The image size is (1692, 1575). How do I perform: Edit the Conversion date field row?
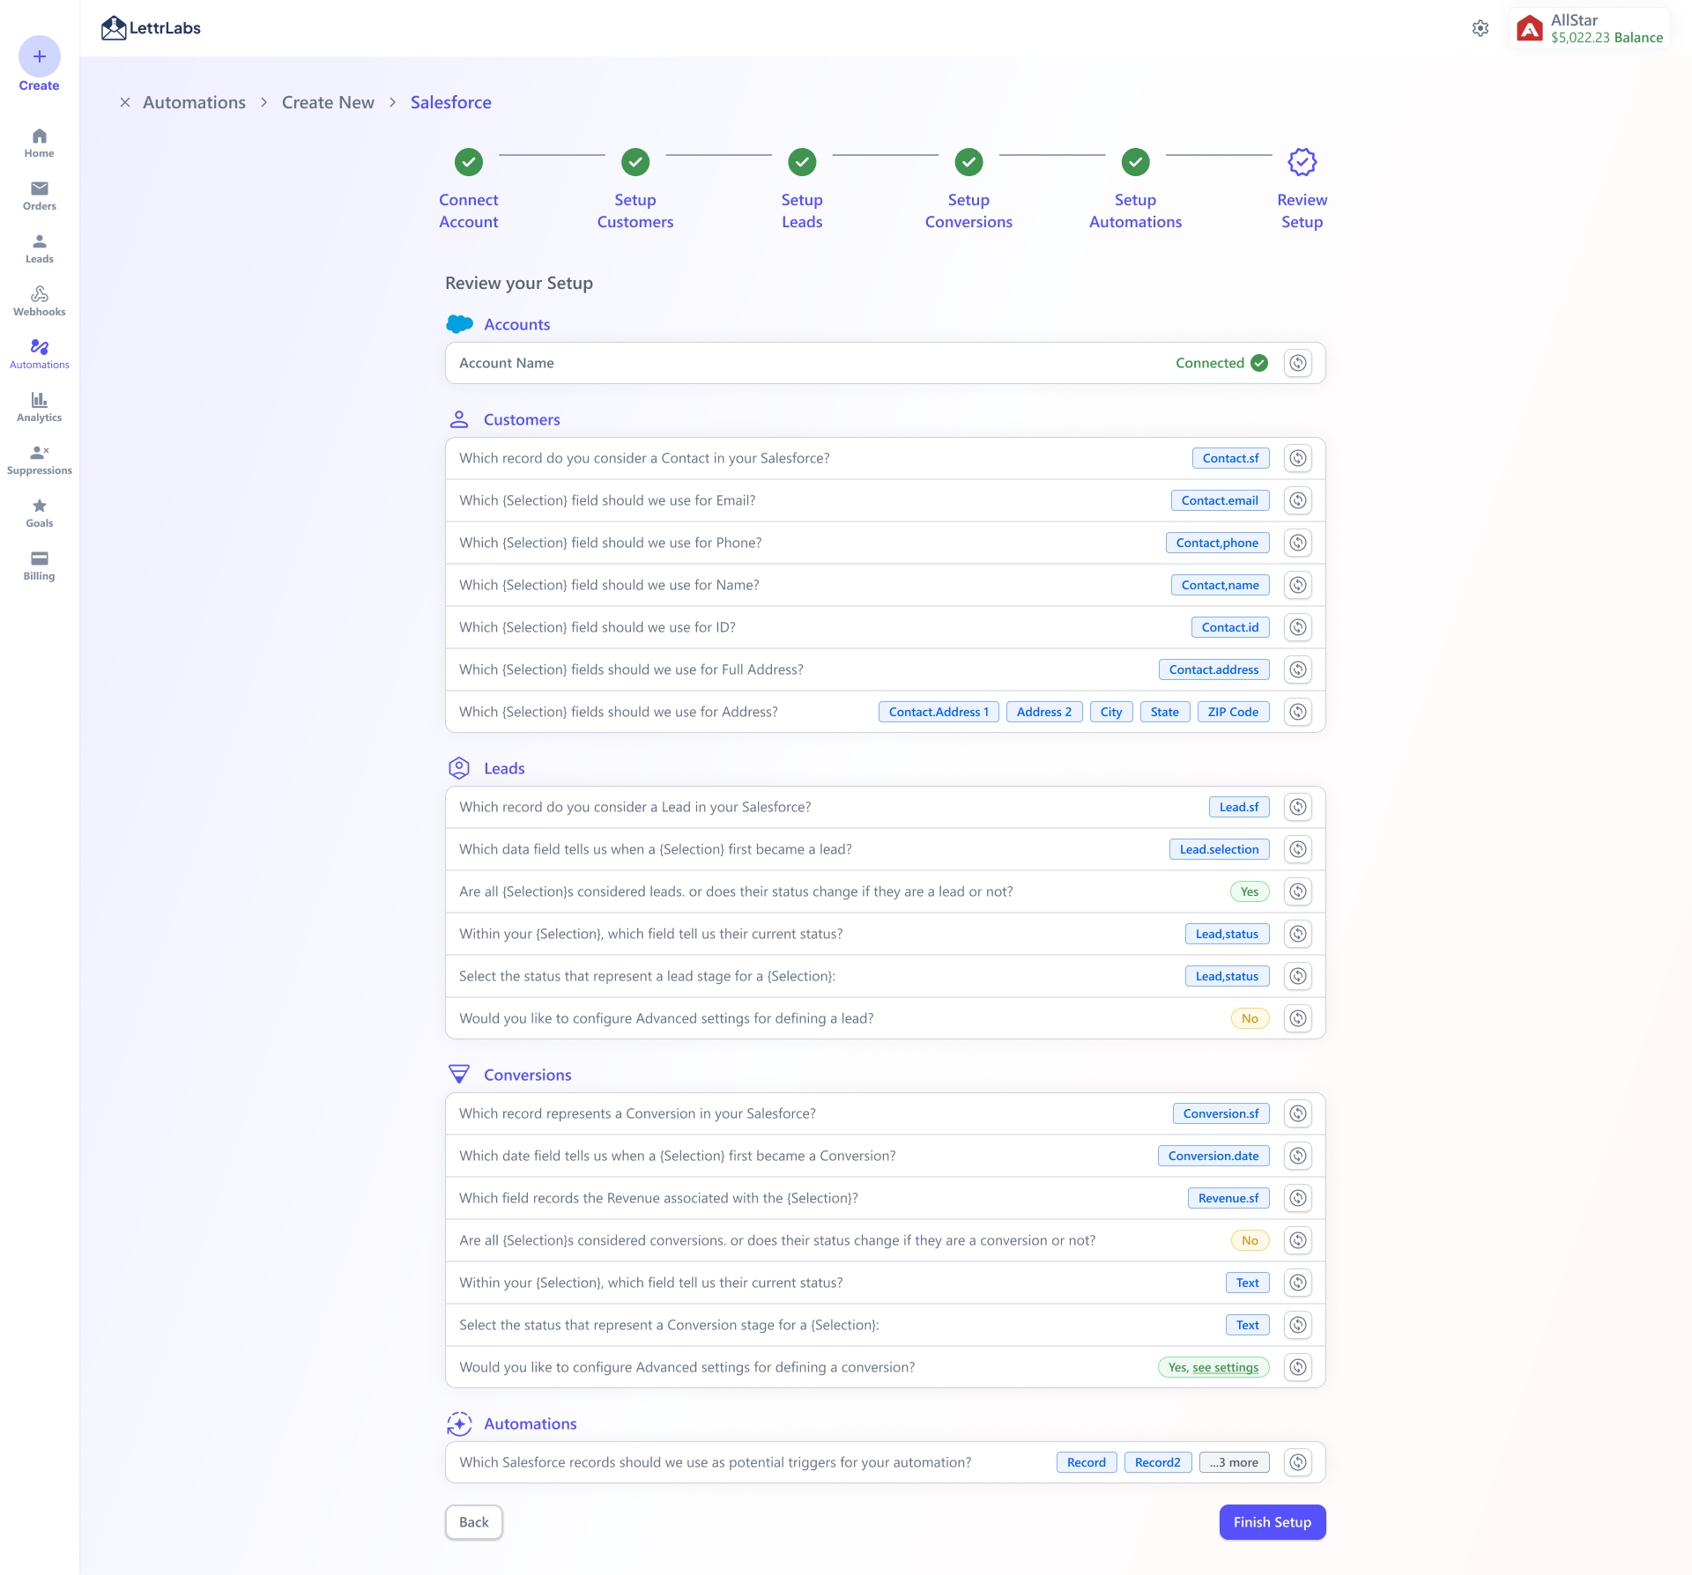pos(1298,1156)
